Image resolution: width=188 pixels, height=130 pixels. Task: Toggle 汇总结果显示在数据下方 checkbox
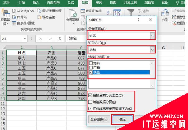[90, 109]
